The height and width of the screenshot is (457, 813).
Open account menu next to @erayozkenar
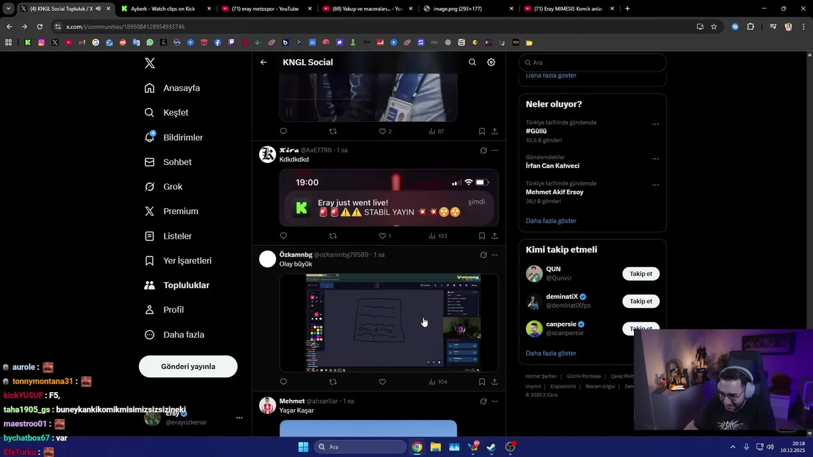point(239,418)
